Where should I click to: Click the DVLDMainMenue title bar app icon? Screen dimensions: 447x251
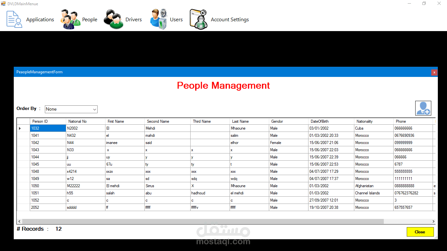(3, 4)
